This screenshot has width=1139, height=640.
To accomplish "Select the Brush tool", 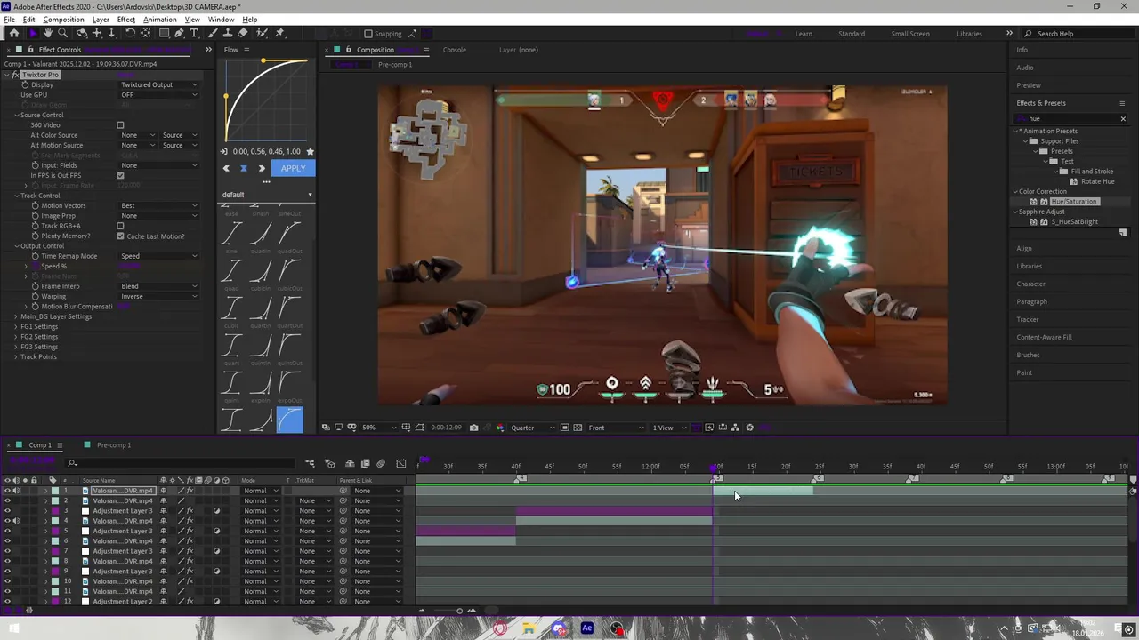I will click(213, 33).
